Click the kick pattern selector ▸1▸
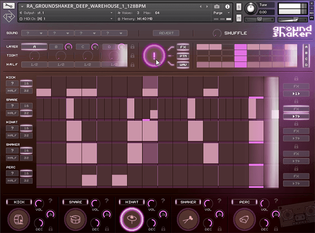The image size is (315, 233). [296, 94]
